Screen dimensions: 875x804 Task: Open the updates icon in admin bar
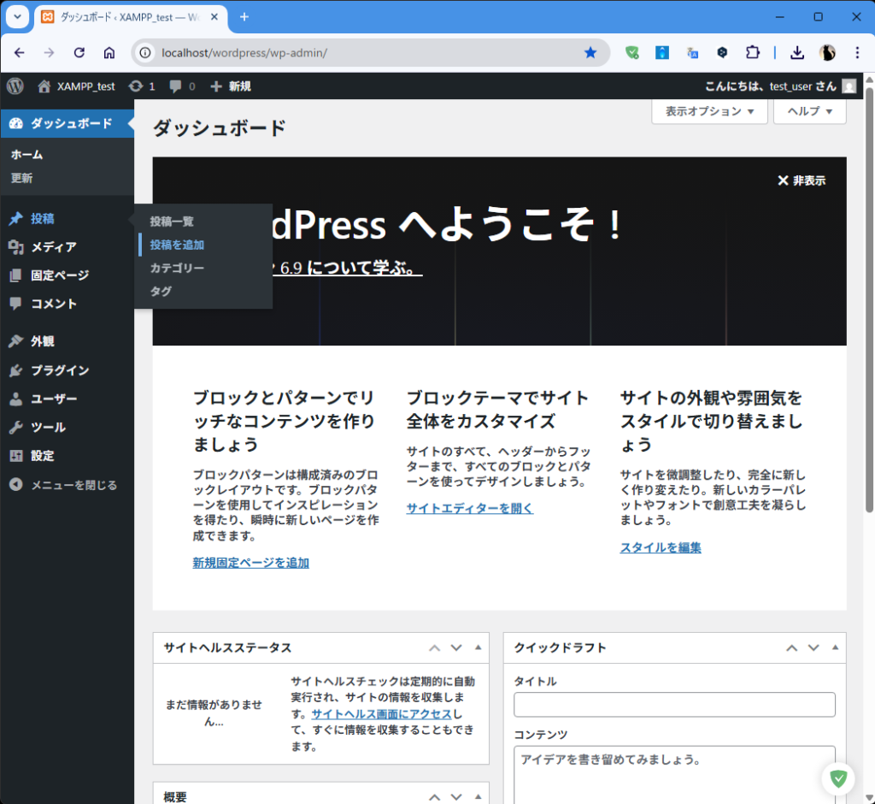141,86
